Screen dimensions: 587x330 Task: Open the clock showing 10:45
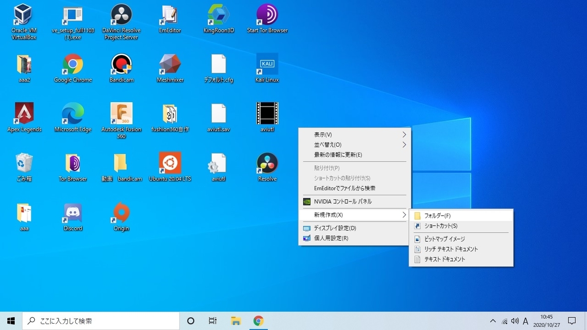coord(546,321)
